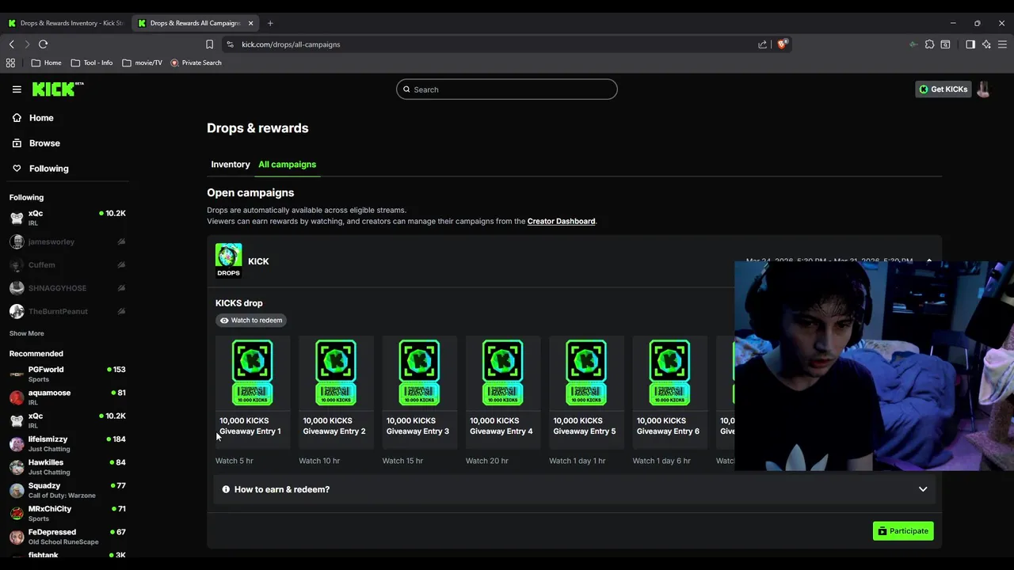Image resolution: width=1014 pixels, height=570 pixels.
Task: Open Leo AI sparkle icon
Action: click(986, 44)
